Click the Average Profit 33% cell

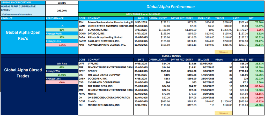[x=62, y=37]
